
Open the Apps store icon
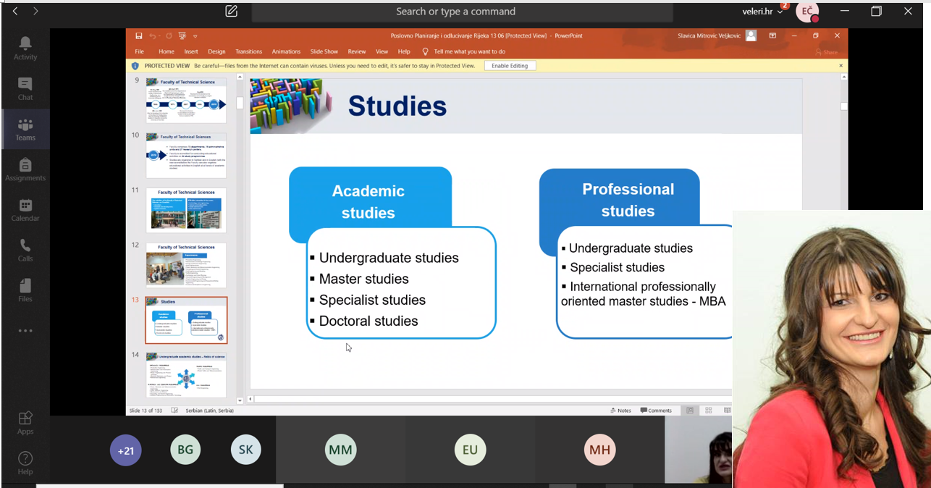point(25,422)
